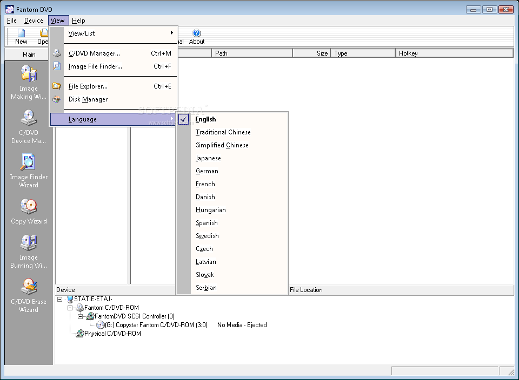Switch language to Traditional Chinese
519x380 pixels.
tap(232, 132)
